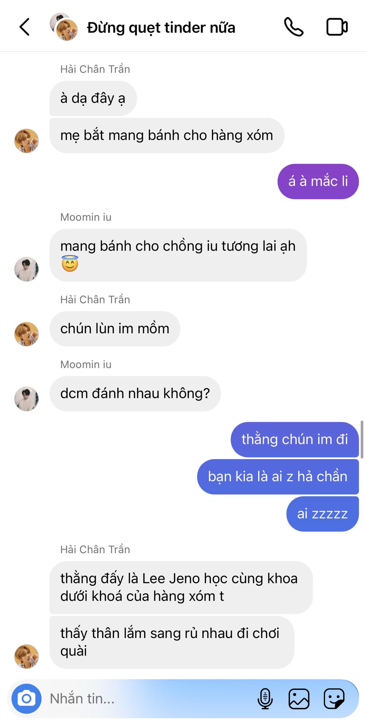
Task: Tap the "ai zzzzz" message bubble
Action: pyautogui.click(x=322, y=514)
